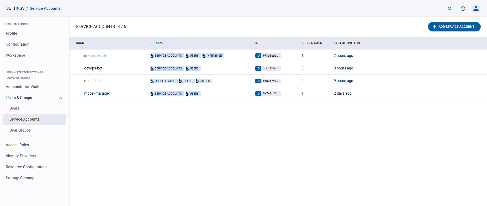Click the INFERENCE group tag on inference-bot

(213, 56)
